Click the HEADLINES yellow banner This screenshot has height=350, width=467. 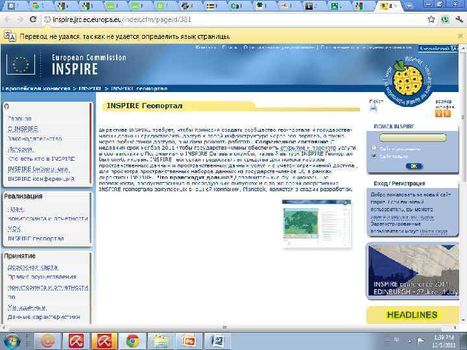tap(413, 315)
